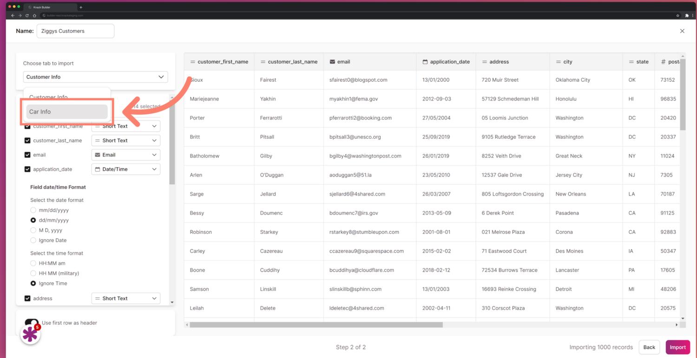This screenshot has height=358, width=697.
Task: Open the browser extensions puzzle icon
Action: (x=687, y=15)
